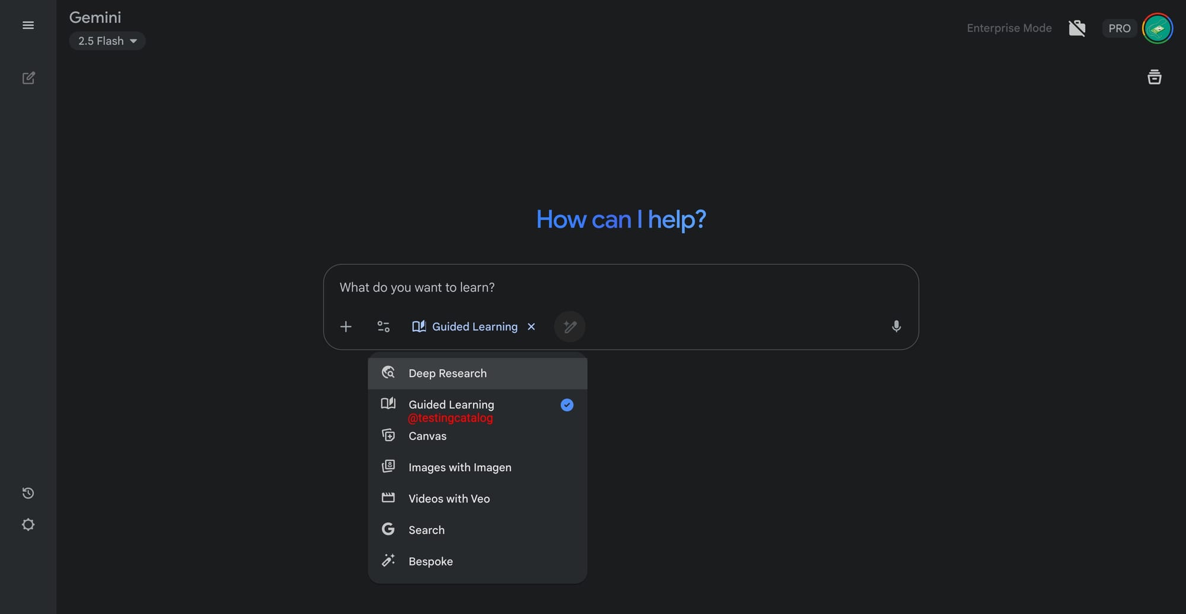Choose Canvas in the tools menu
Image resolution: width=1186 pixels, height=614 pixels.
(427, 436)
